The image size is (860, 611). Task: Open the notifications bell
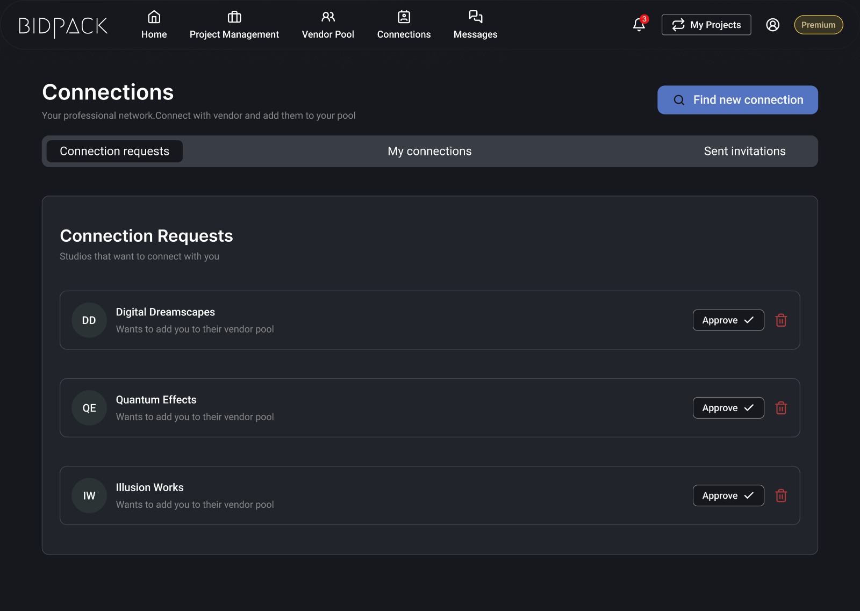(639, 25)
